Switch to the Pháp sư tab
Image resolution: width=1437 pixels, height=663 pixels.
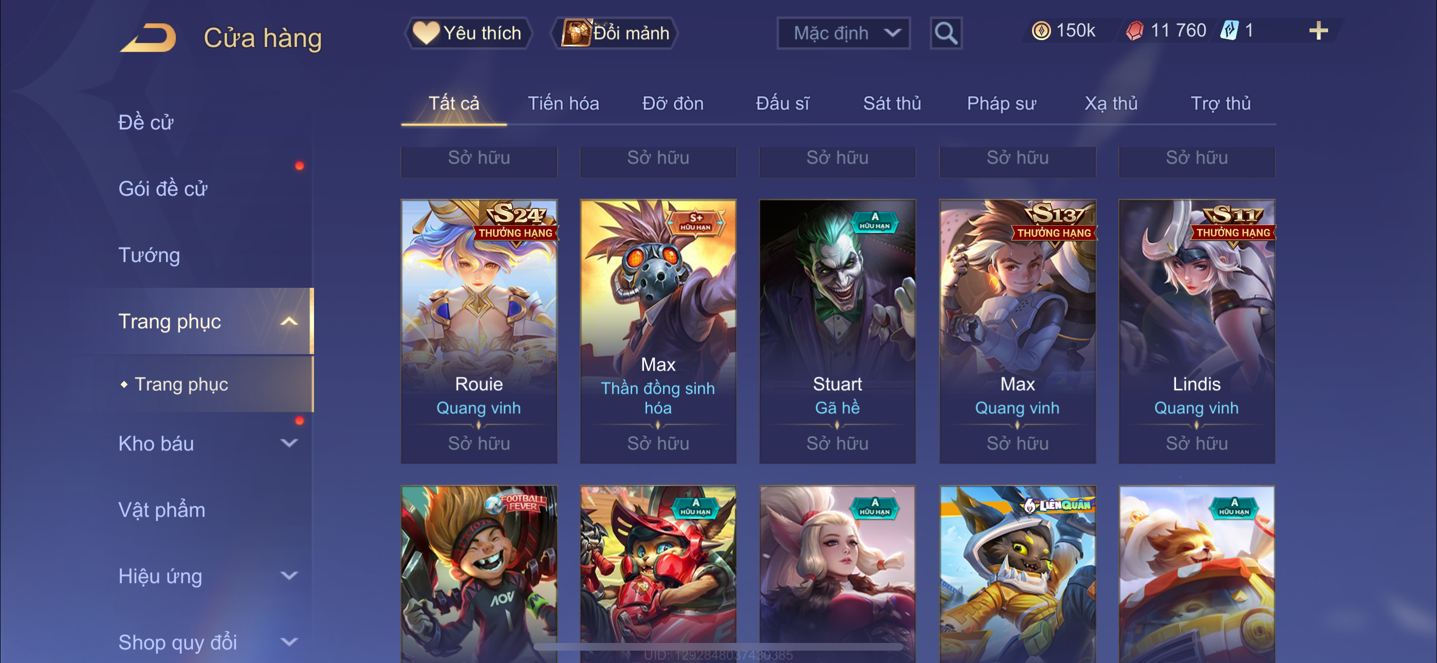click(1001, 104)
